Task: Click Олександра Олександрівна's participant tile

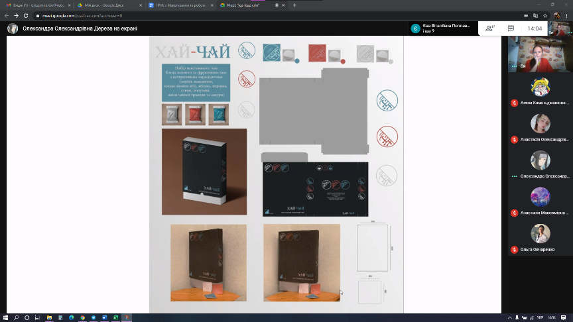Action: tap(541, 165)
